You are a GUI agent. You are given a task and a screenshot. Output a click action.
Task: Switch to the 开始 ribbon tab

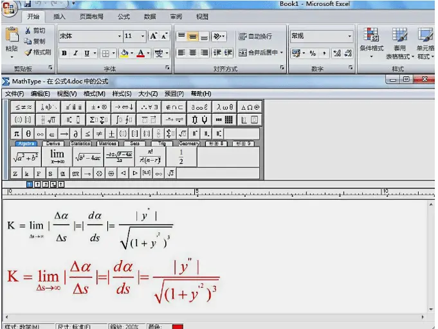click(33, 17)
